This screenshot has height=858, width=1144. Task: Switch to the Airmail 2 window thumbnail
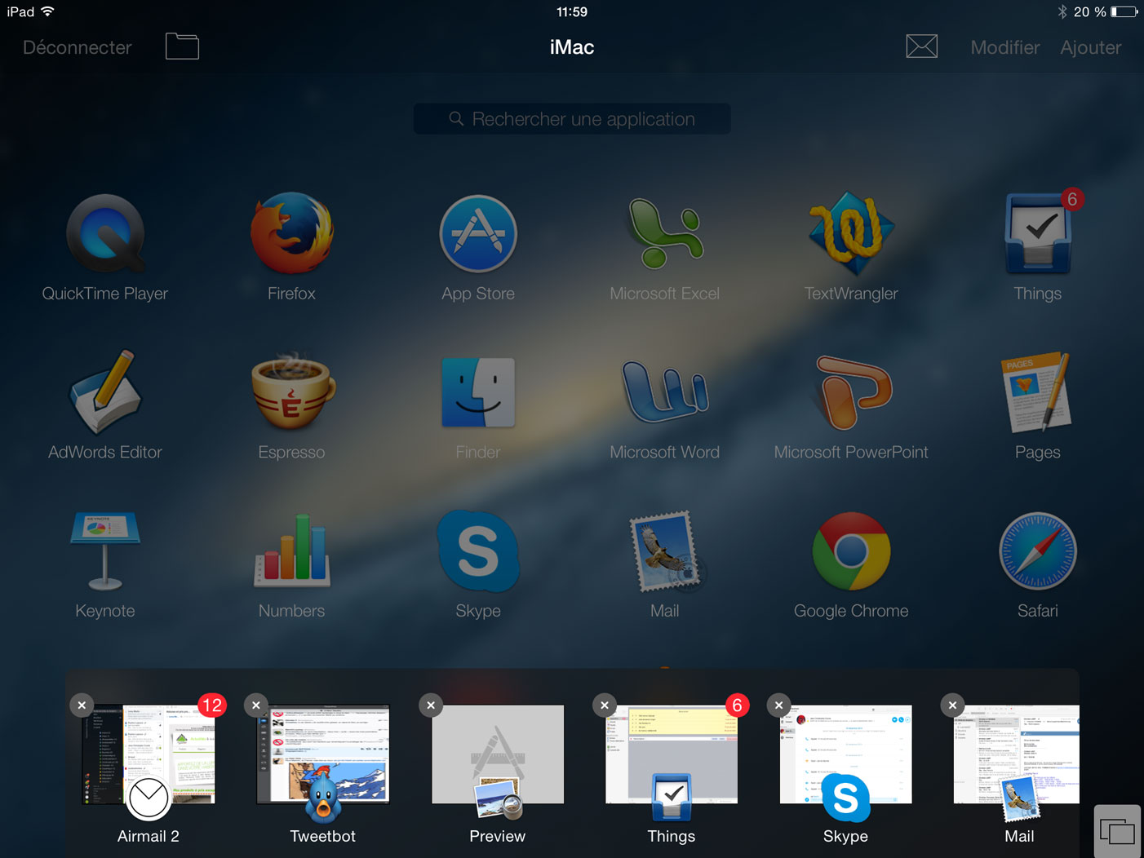149,754
